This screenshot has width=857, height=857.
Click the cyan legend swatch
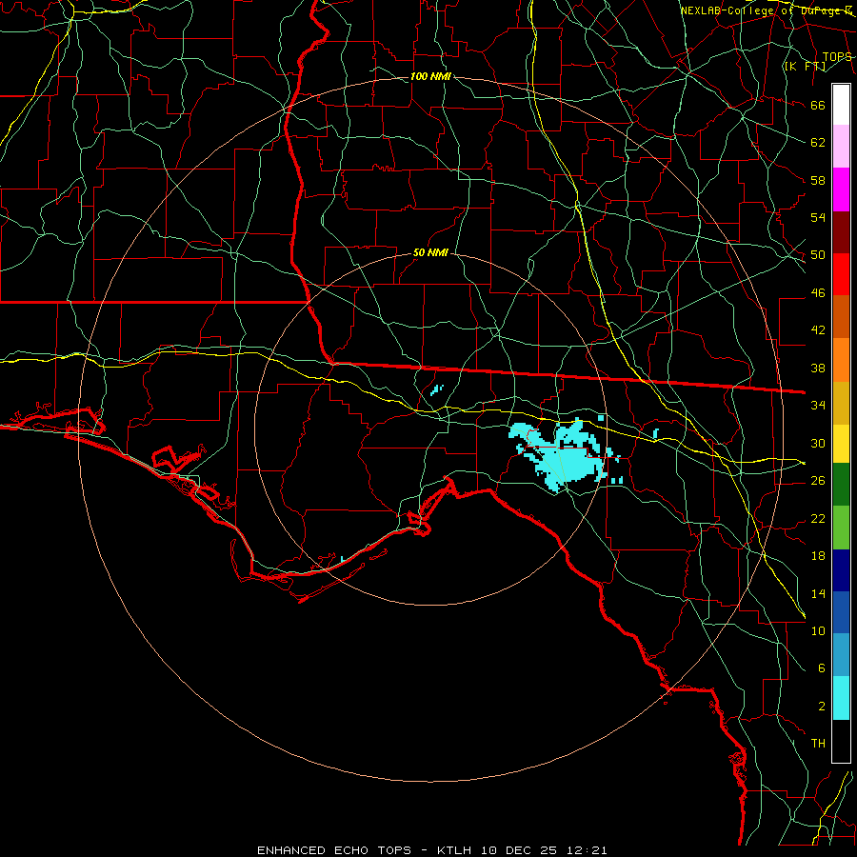click(x=841, y=698)
